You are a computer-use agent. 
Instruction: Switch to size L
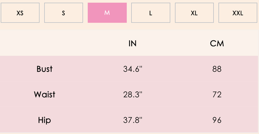(x=151, y=13)
